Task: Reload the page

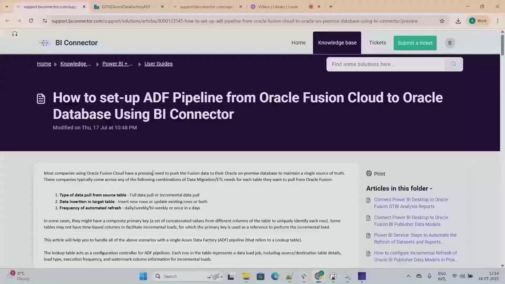Action: point(31,21)
